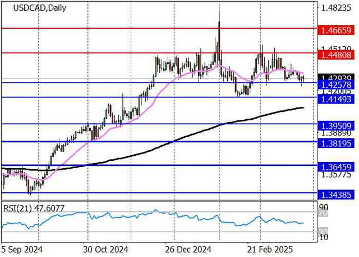The image size is (359, 257).
Task: Select the 1.39509 support price label
Action: click(x=336, y=126)
